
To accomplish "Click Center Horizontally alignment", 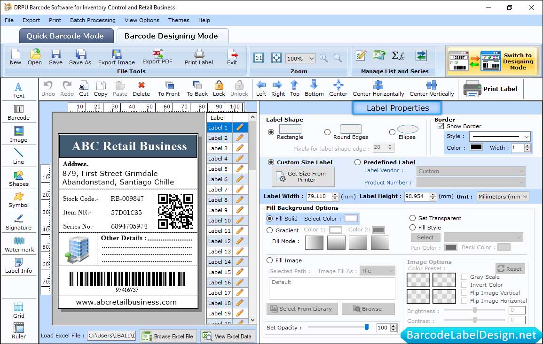I will [x=378, y=89].
